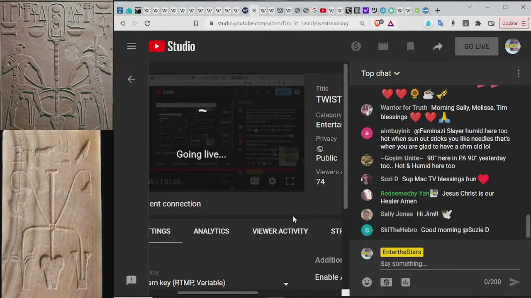The image size is (531, 298).
Task: Click the chat vertical scrollbar
Action: point(528,226)
